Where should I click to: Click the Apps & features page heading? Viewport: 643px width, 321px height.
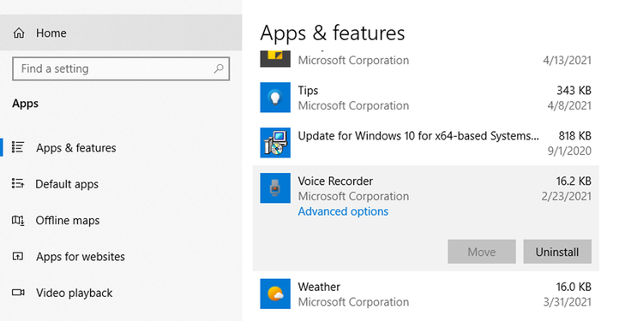coord(332,33)
